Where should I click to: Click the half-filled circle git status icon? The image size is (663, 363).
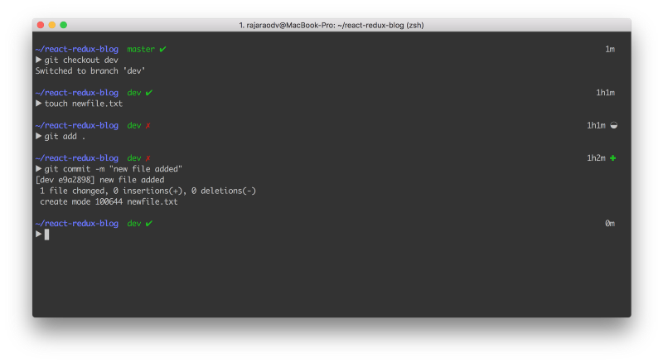click(614, 125)
